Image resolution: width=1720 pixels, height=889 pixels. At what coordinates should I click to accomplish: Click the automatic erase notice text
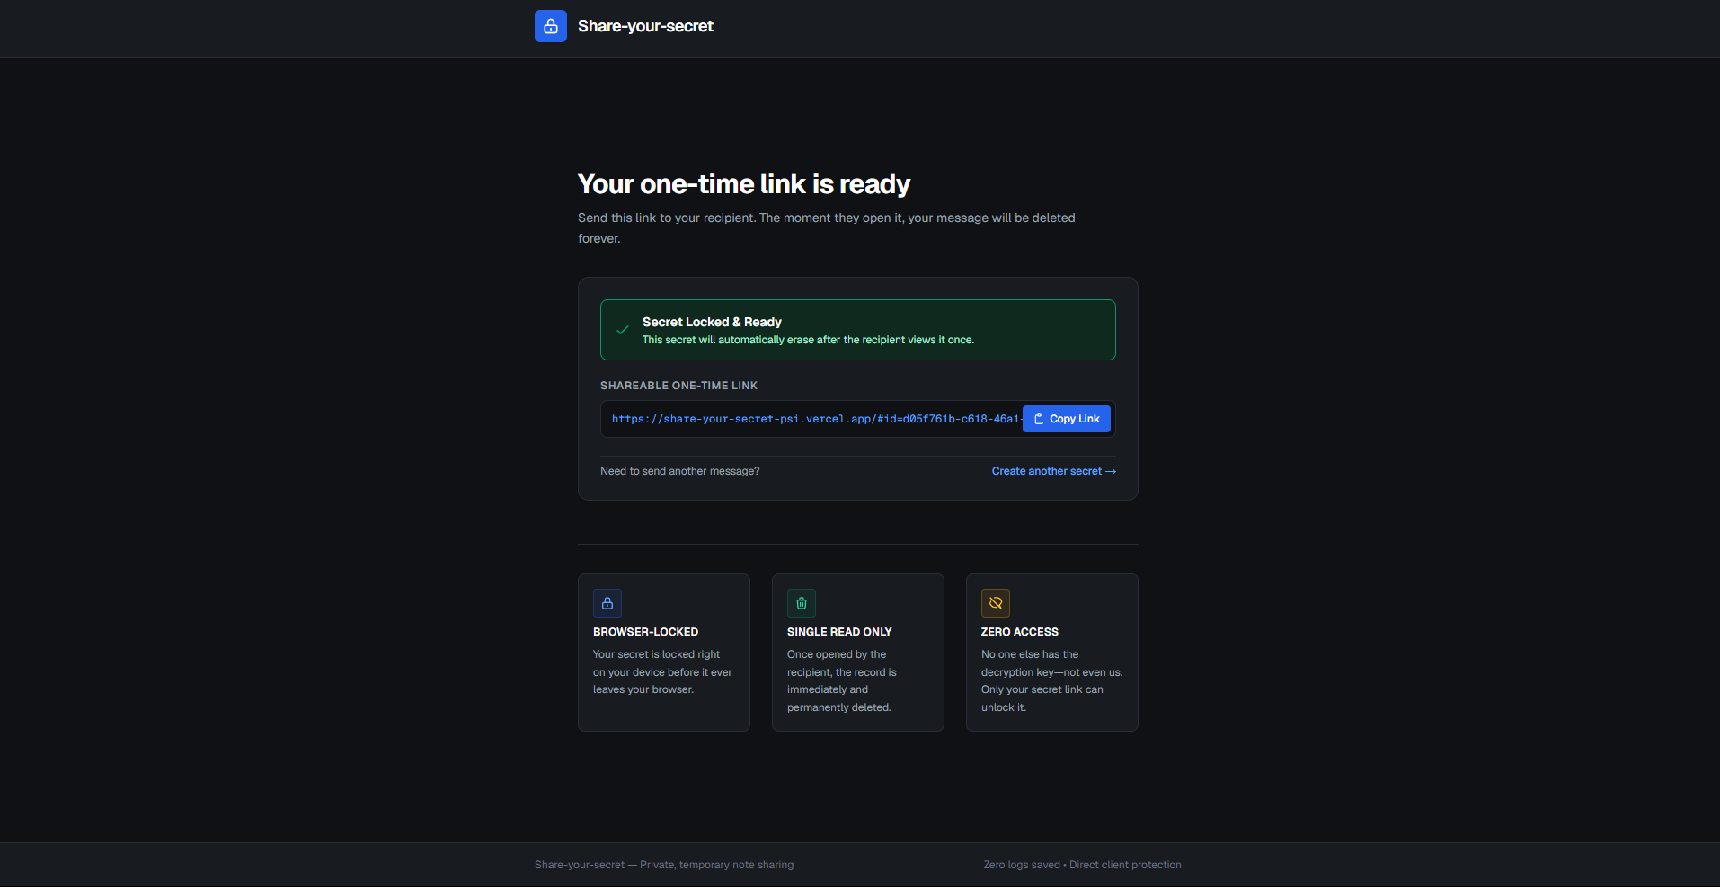coord(808,340)
